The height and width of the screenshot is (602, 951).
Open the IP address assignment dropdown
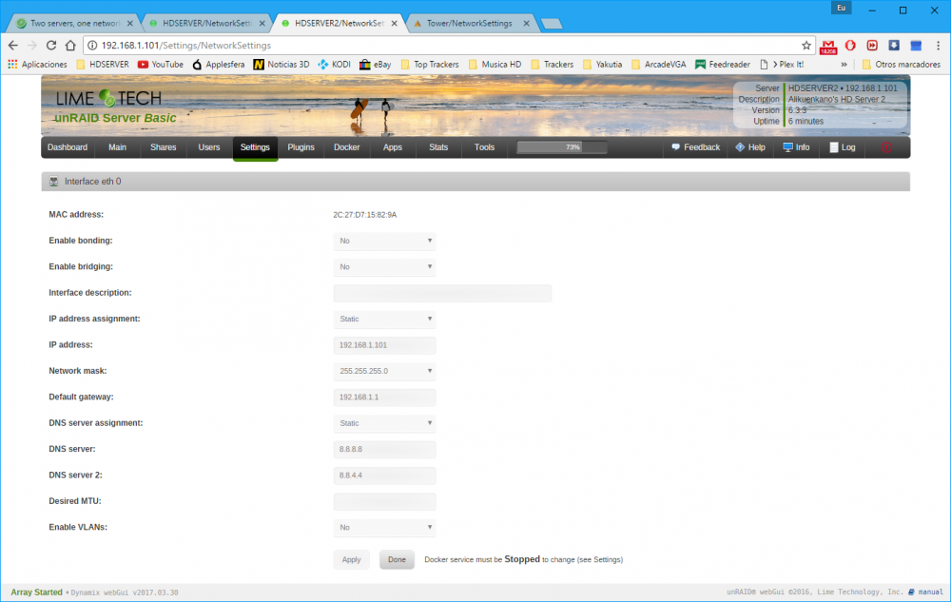[384, 319]
